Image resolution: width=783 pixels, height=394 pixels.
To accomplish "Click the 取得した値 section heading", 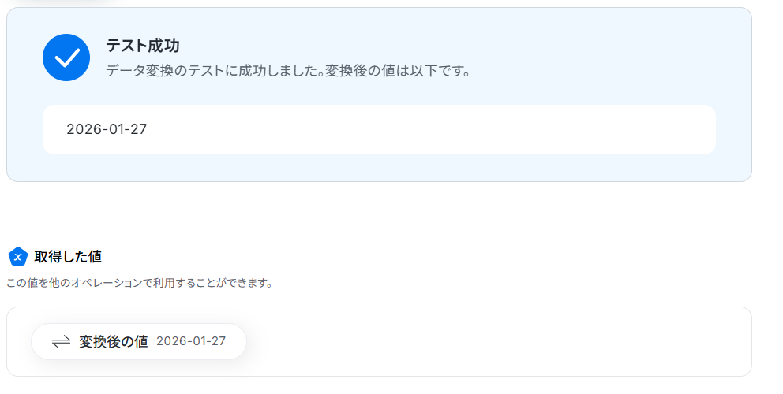I will click(x=68, y=256).
